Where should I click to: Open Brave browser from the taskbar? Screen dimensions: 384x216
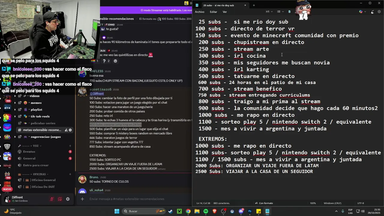tap(214, 211)
